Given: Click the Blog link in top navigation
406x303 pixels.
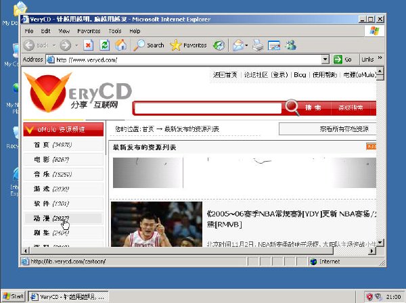Looking at the screenshot, I should coord(300,75).
